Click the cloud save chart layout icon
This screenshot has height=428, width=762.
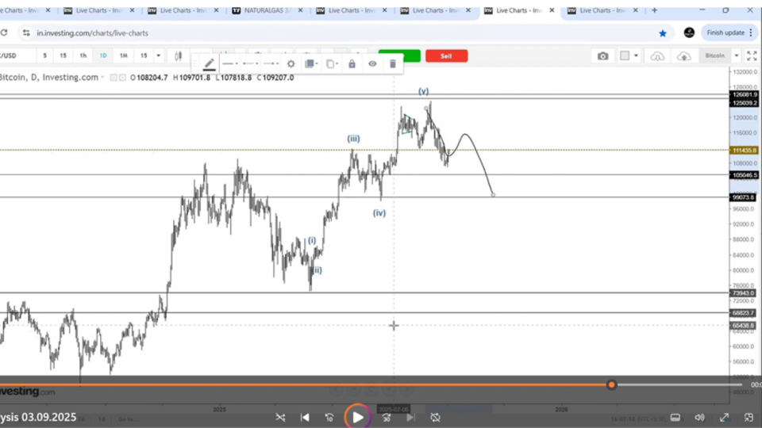683,56
